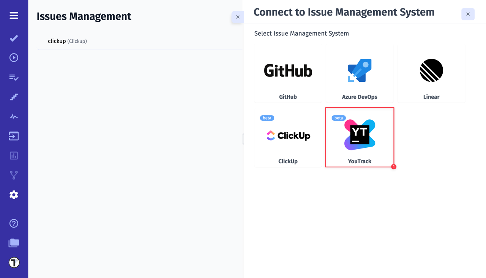Open test runs via the play icon
The height and width of the screenshot is (278, 486).
click(x=14, y=57)
